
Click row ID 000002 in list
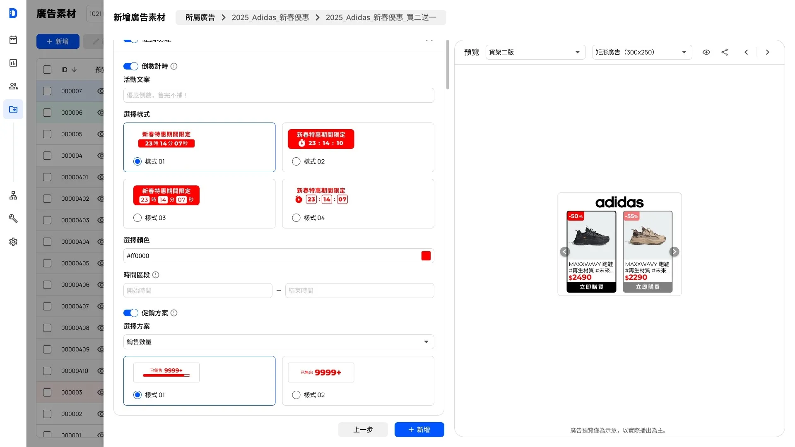72,414
